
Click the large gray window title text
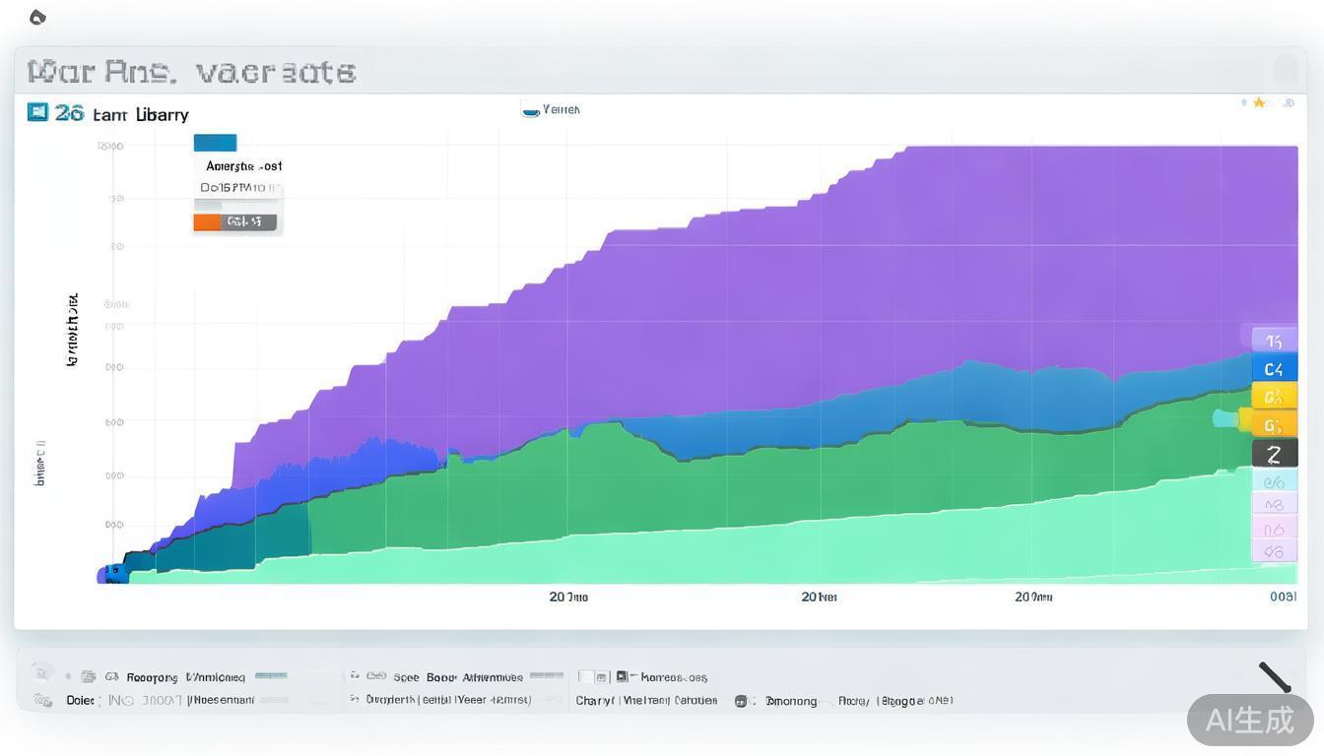coord(191,72)
